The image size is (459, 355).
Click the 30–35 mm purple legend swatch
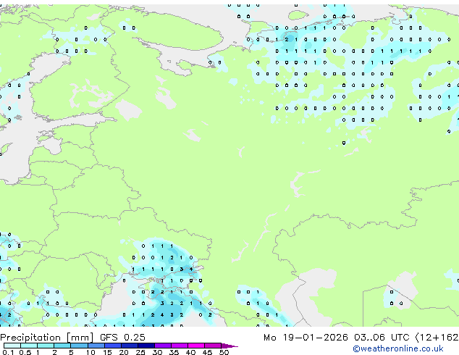click(x=162, y=346)
